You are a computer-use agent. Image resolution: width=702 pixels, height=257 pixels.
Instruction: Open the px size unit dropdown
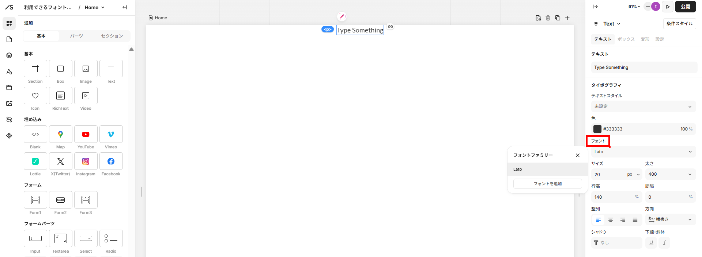634,174
